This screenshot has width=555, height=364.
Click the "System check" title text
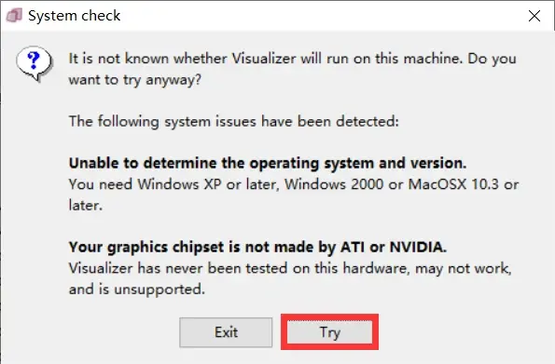(x=75, y=16)
